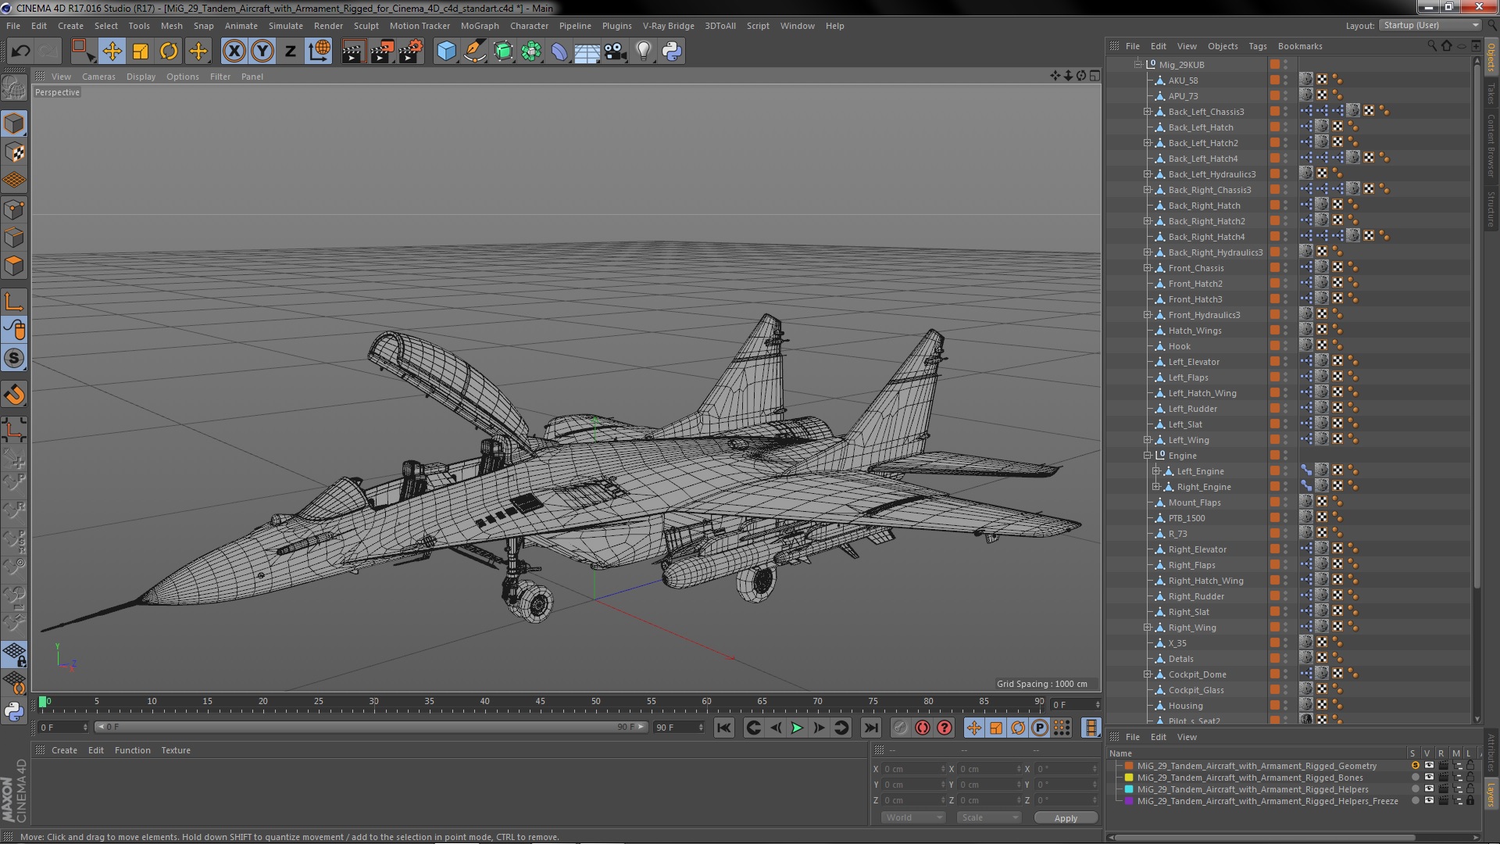Toggle Z axis lock
This screenshot has width=1500, height=844.
pos(291,52)
